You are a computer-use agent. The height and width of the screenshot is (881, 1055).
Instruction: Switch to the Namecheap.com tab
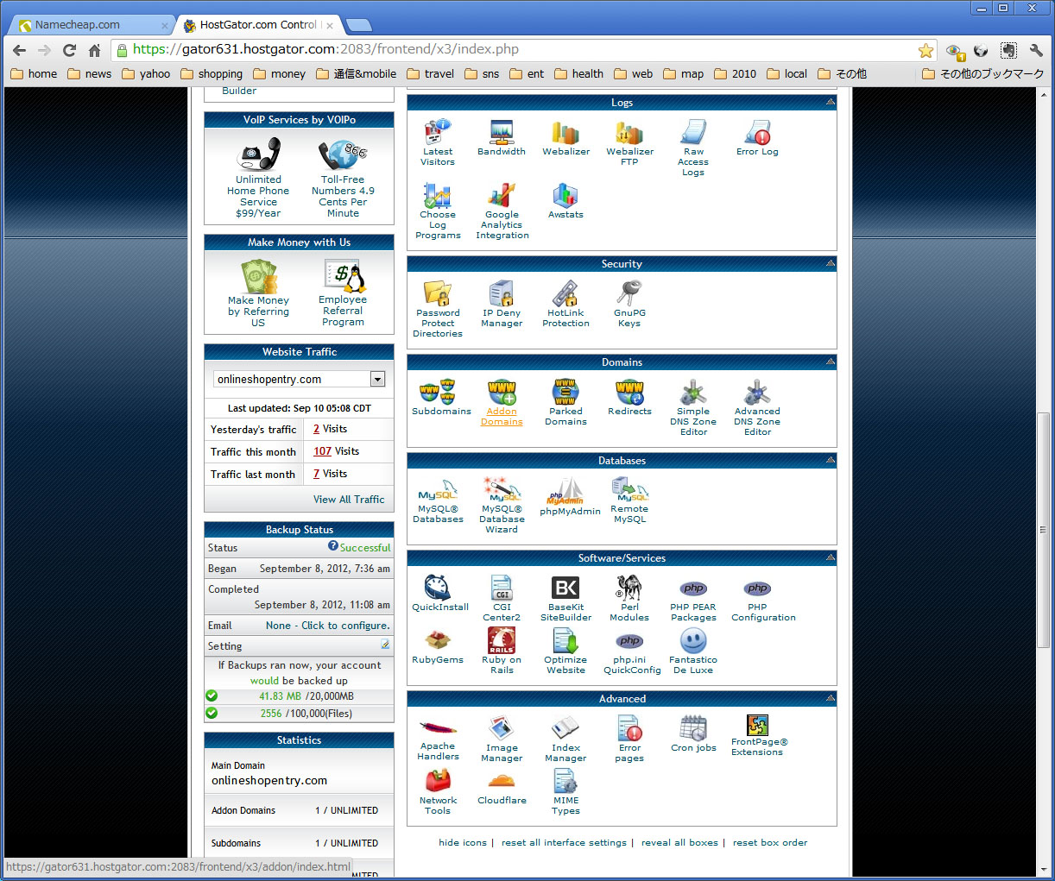[86, 25]
